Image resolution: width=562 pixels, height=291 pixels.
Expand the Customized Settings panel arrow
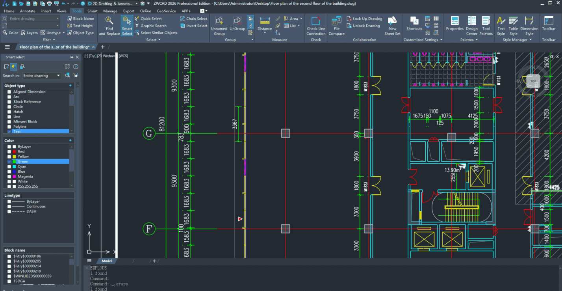[x=441, y=40]
